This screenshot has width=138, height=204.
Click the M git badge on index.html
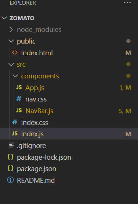click(128, 53)
